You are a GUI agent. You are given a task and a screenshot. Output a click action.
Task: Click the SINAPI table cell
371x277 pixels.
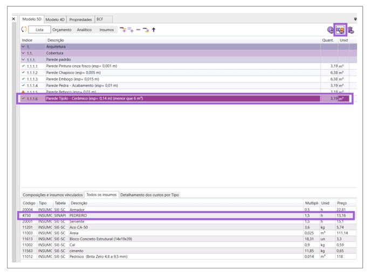pyautogui.click(x=60, y=216)
